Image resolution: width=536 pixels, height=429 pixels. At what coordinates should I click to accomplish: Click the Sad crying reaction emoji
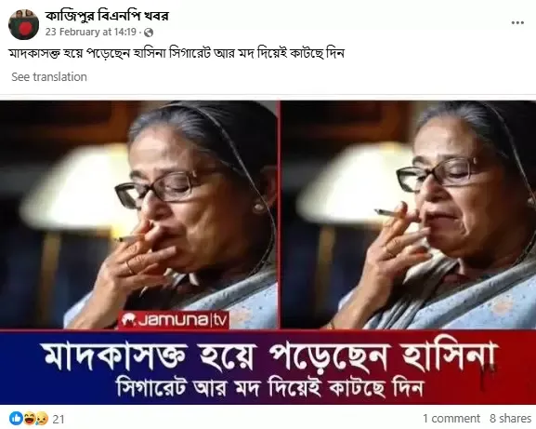[42, 419]
